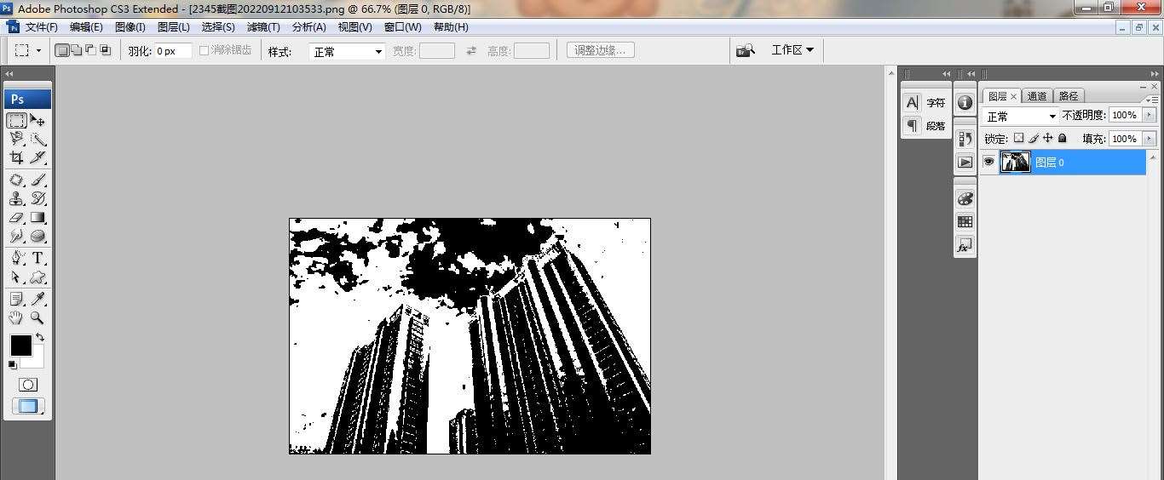Select the Zoom magnifier tool

coord(37,317)
